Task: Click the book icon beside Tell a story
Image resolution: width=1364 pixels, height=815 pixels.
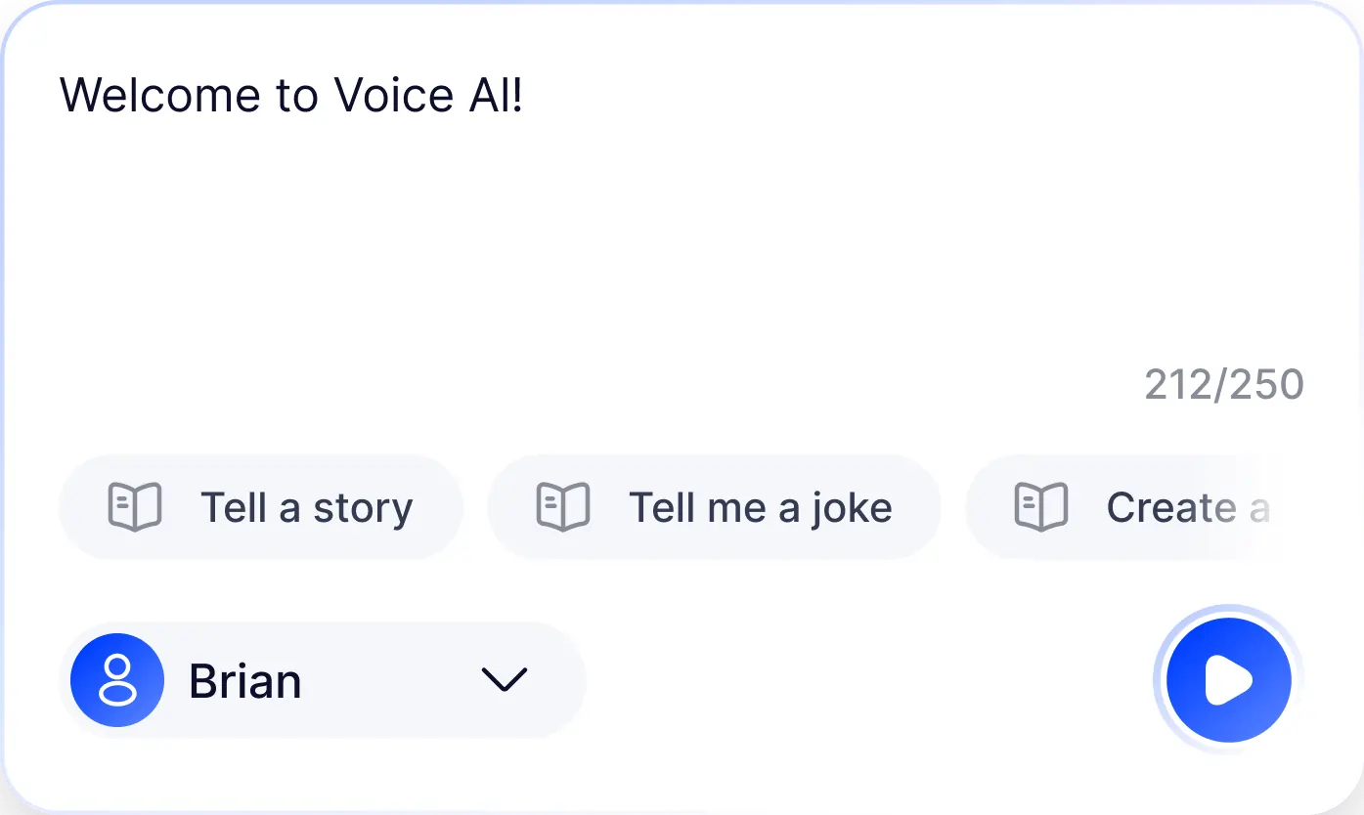Action: tap(134, 507)
